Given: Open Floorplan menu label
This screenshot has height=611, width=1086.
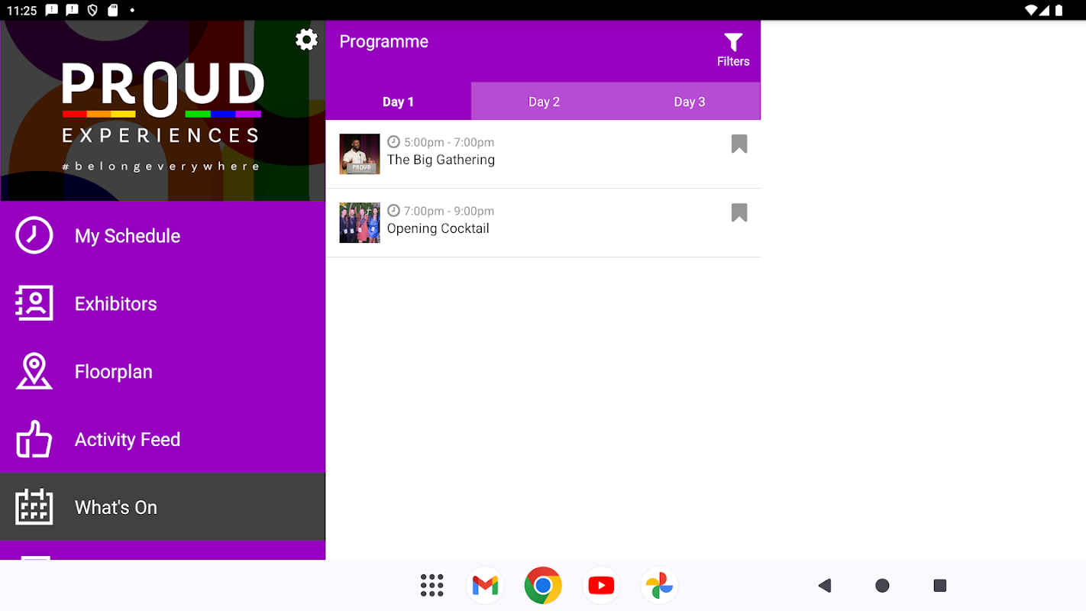Looking at the screenshot, I should 114,372.
